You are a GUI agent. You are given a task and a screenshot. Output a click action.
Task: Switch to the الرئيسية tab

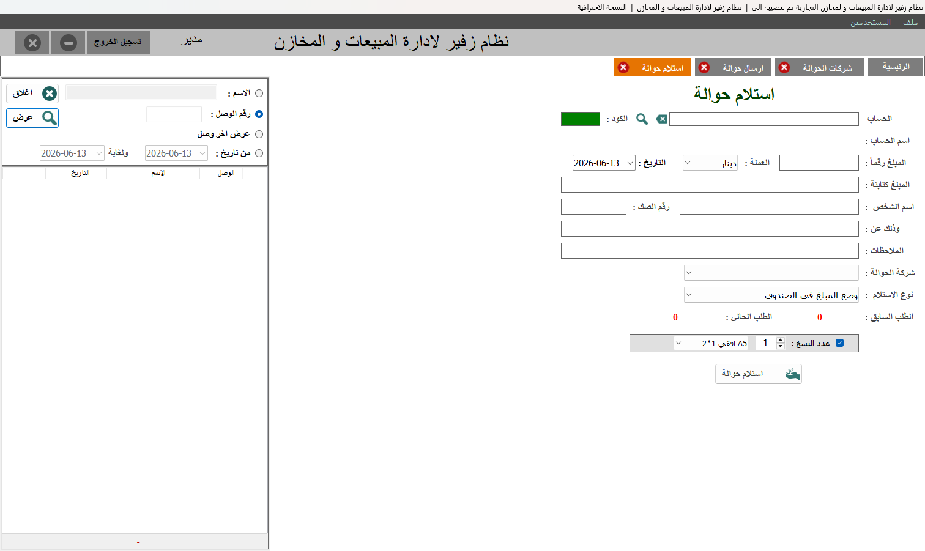tap(895, 67)
